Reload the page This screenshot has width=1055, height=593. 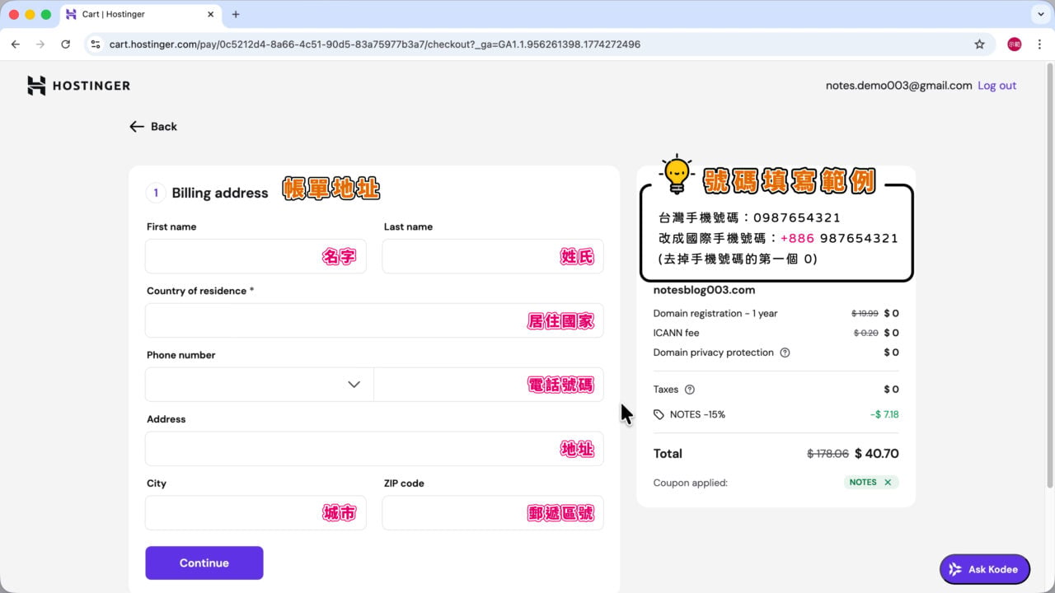[x=66, y=44]
